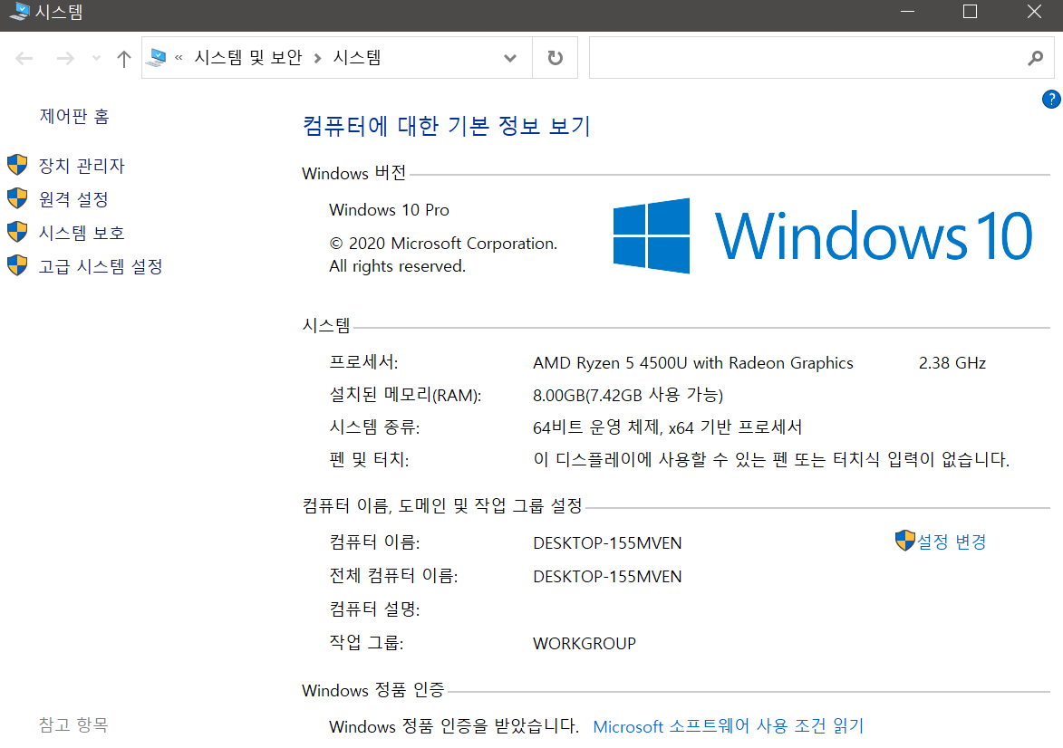Maximize the 시스템 window
Screen dimensions: 1063x748
coord(971,12)
